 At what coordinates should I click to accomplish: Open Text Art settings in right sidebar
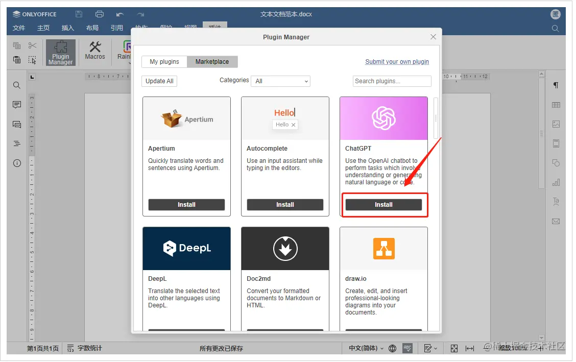pyautogui.click(x=556, y=201)
